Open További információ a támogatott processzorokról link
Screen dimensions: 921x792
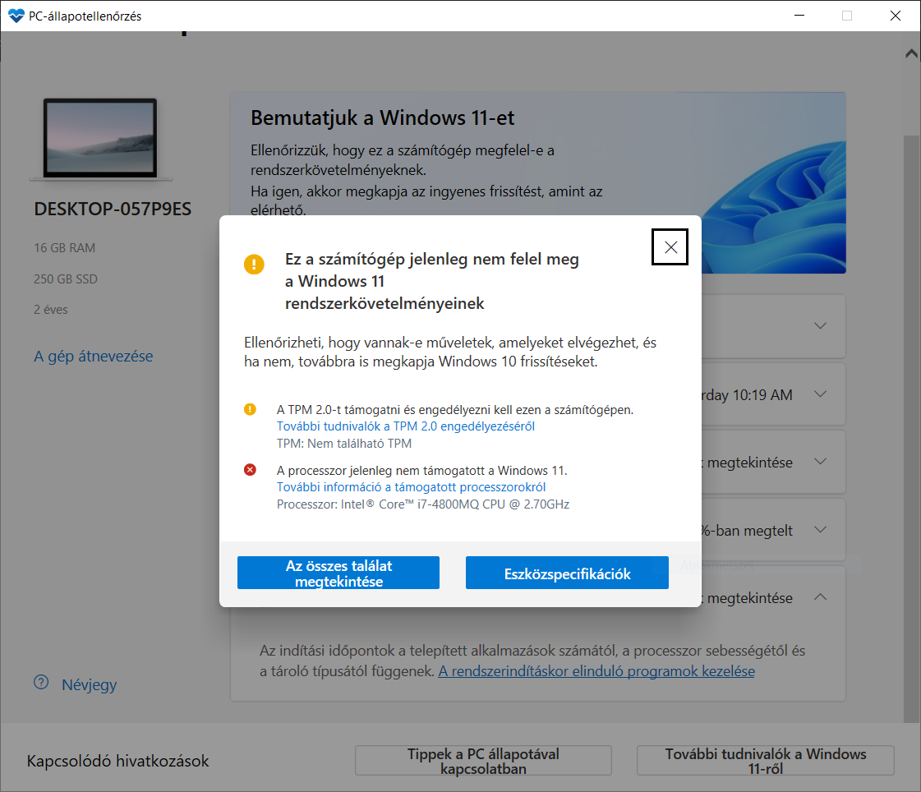(411, 487)
